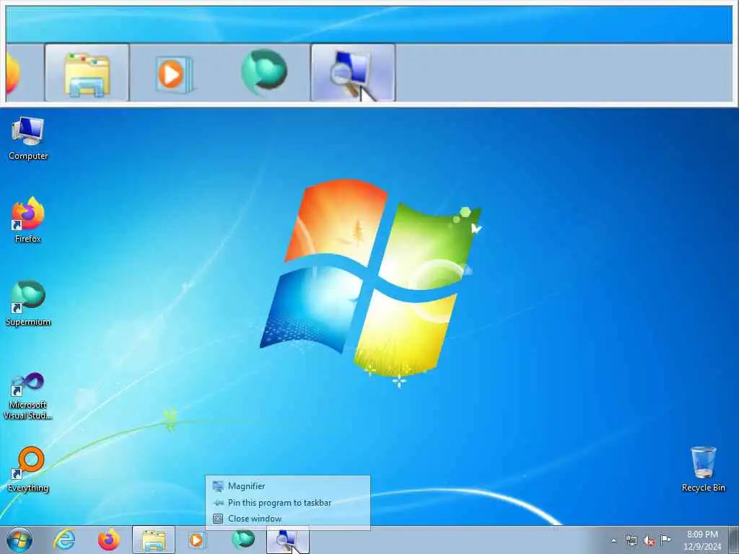Click the Magnifier taskbar button
This screenshot has width=739, height=554.
pos(287,540)
